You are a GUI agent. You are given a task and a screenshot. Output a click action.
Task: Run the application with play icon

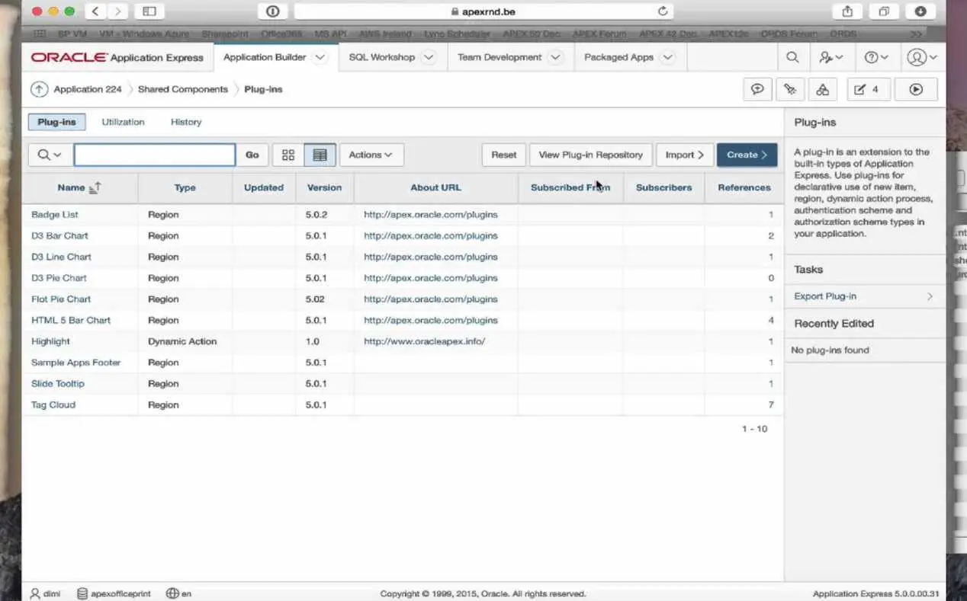(916, 89)
